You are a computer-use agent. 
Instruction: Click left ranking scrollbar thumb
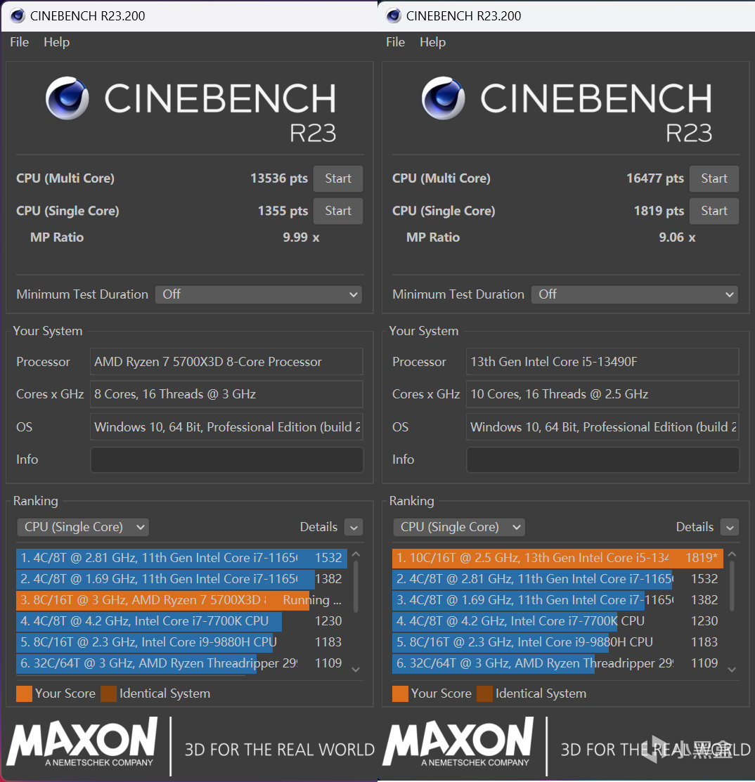356,587
